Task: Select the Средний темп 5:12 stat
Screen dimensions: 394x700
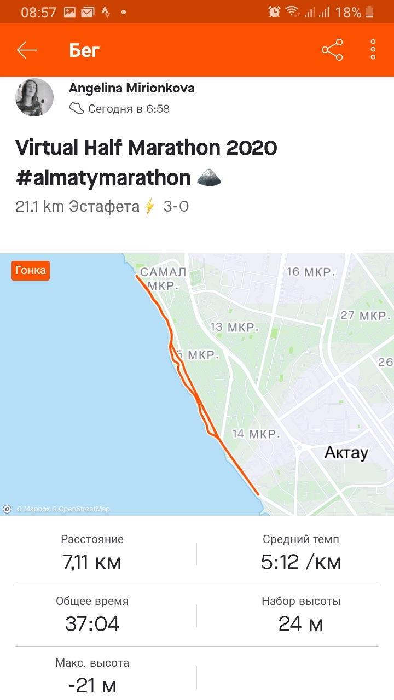Action: coord(301,552)
